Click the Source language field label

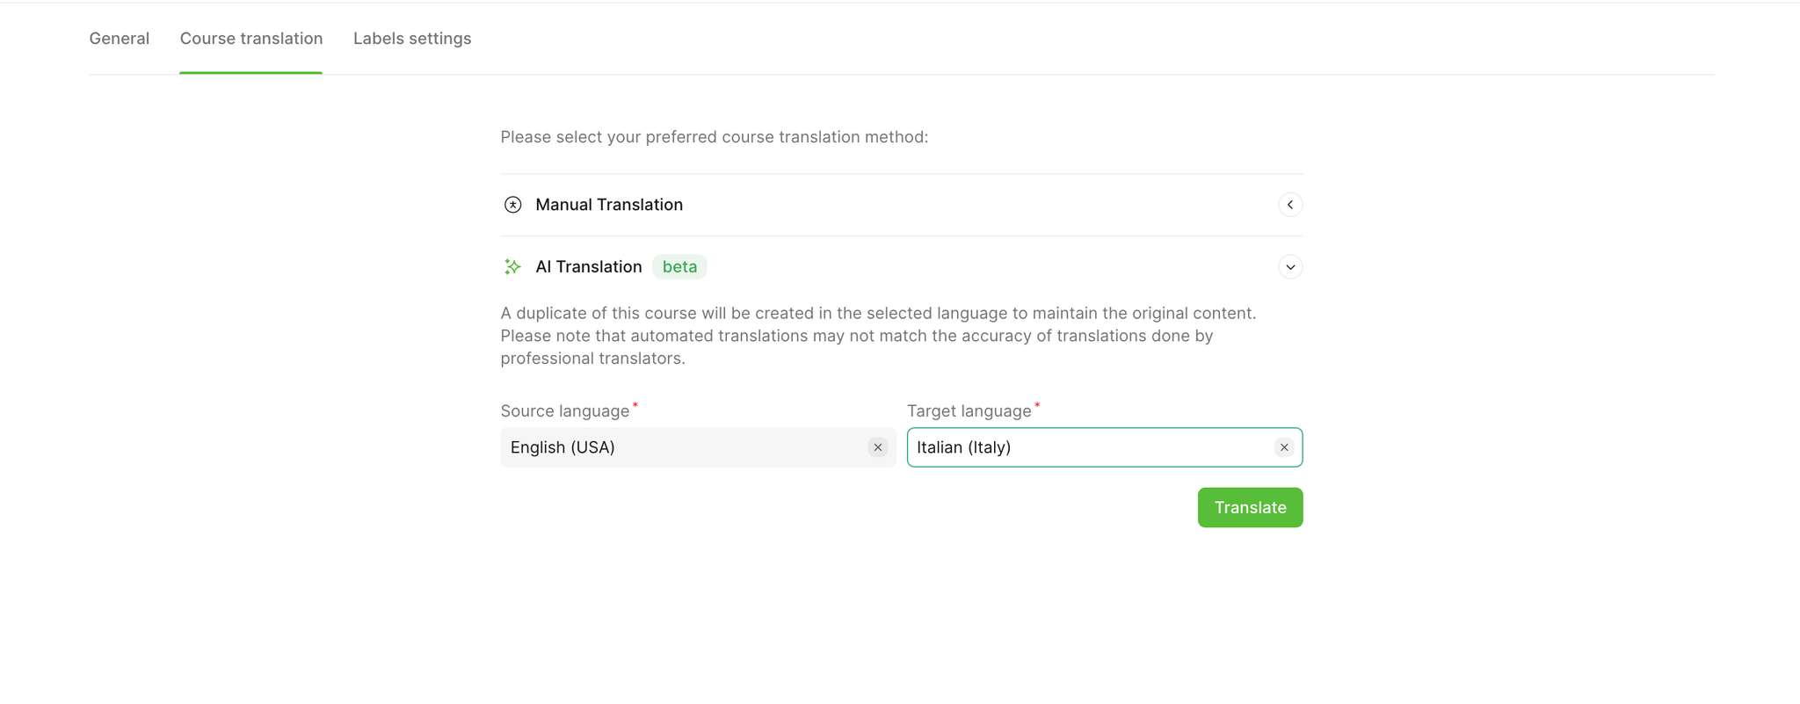(x=565, y=410)
